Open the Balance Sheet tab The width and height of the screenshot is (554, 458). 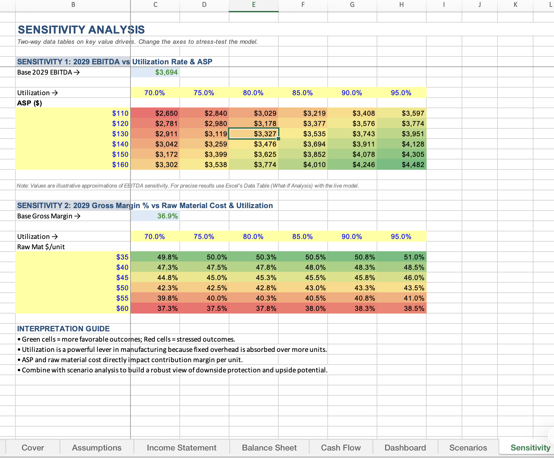point(269,447)
